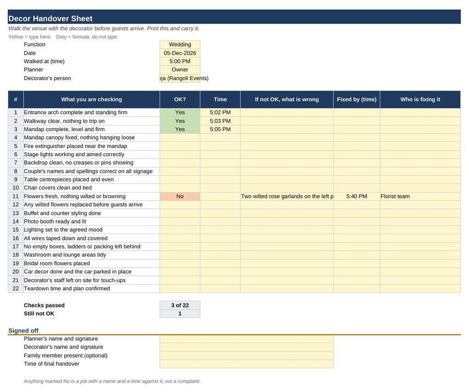Select the Function value cell 'Wedding'

(180, 45)
